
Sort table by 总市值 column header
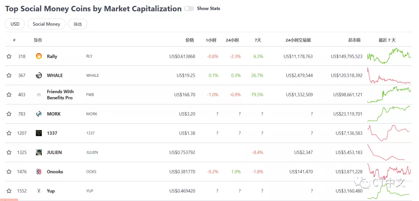354,40
